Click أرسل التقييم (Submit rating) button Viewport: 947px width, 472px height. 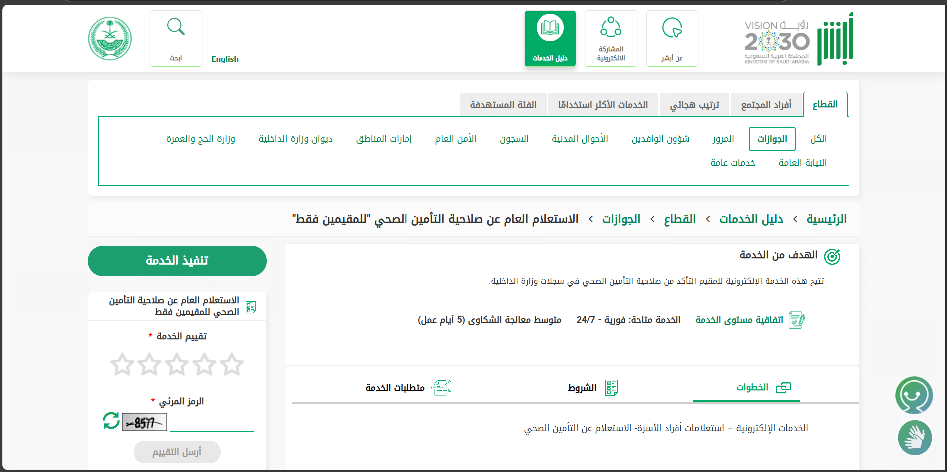[177, 452]
